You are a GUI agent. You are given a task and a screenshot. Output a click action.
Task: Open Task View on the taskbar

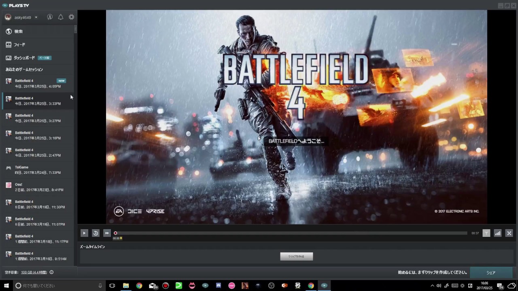coord(112,286)
